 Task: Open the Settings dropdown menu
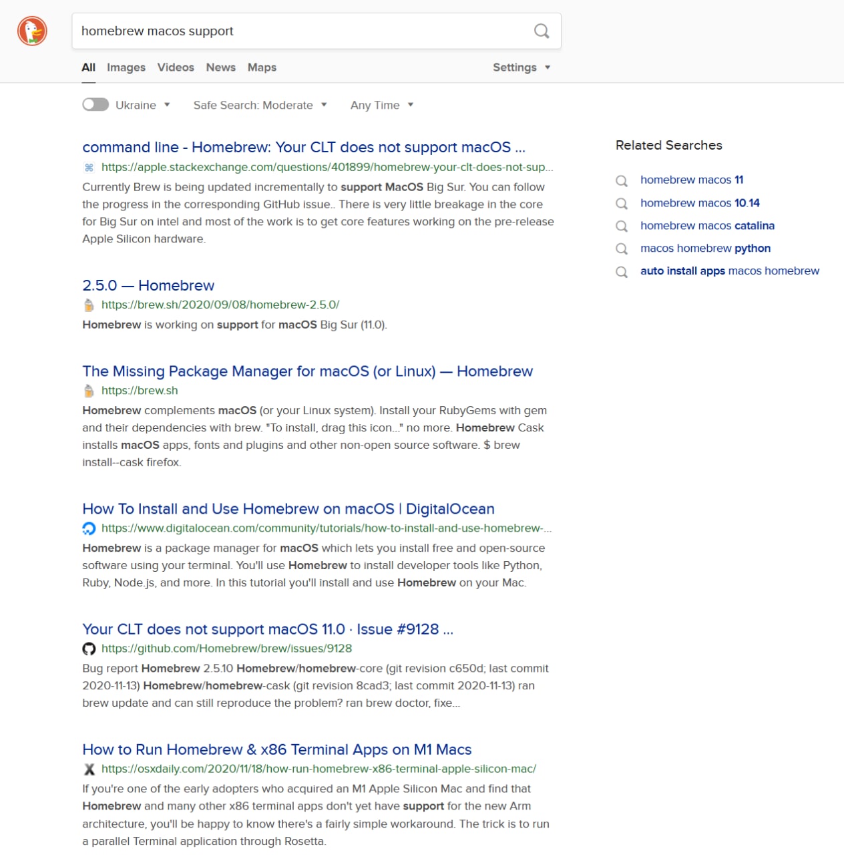[x=521, y=67]
